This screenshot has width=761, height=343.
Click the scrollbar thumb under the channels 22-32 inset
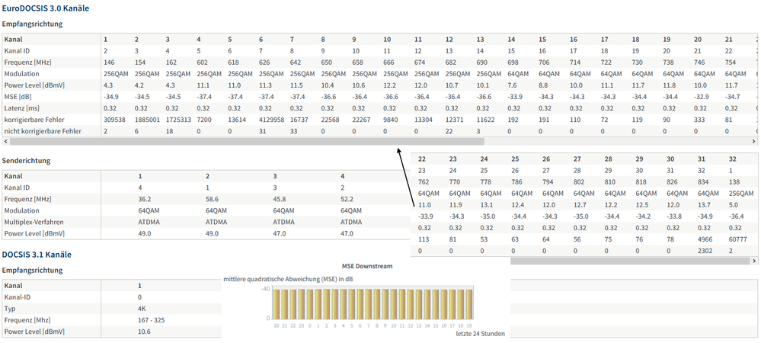point(630,261)
